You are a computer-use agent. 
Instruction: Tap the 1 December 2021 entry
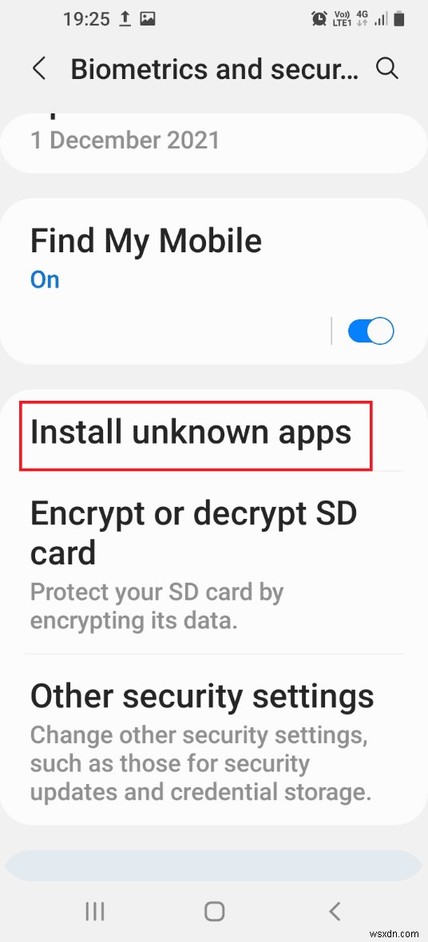(125, 140)
